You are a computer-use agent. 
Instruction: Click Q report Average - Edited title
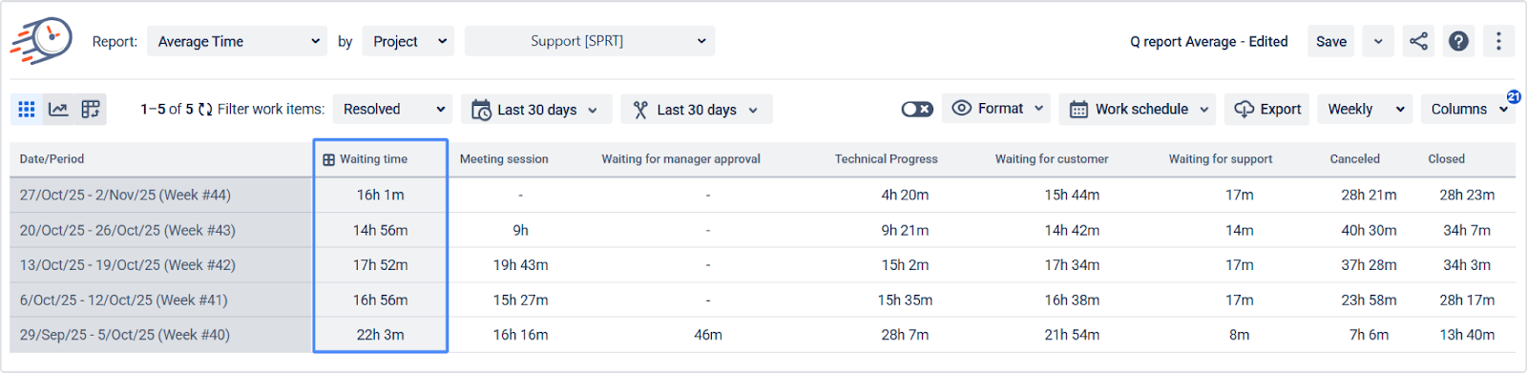point(1208,41)
